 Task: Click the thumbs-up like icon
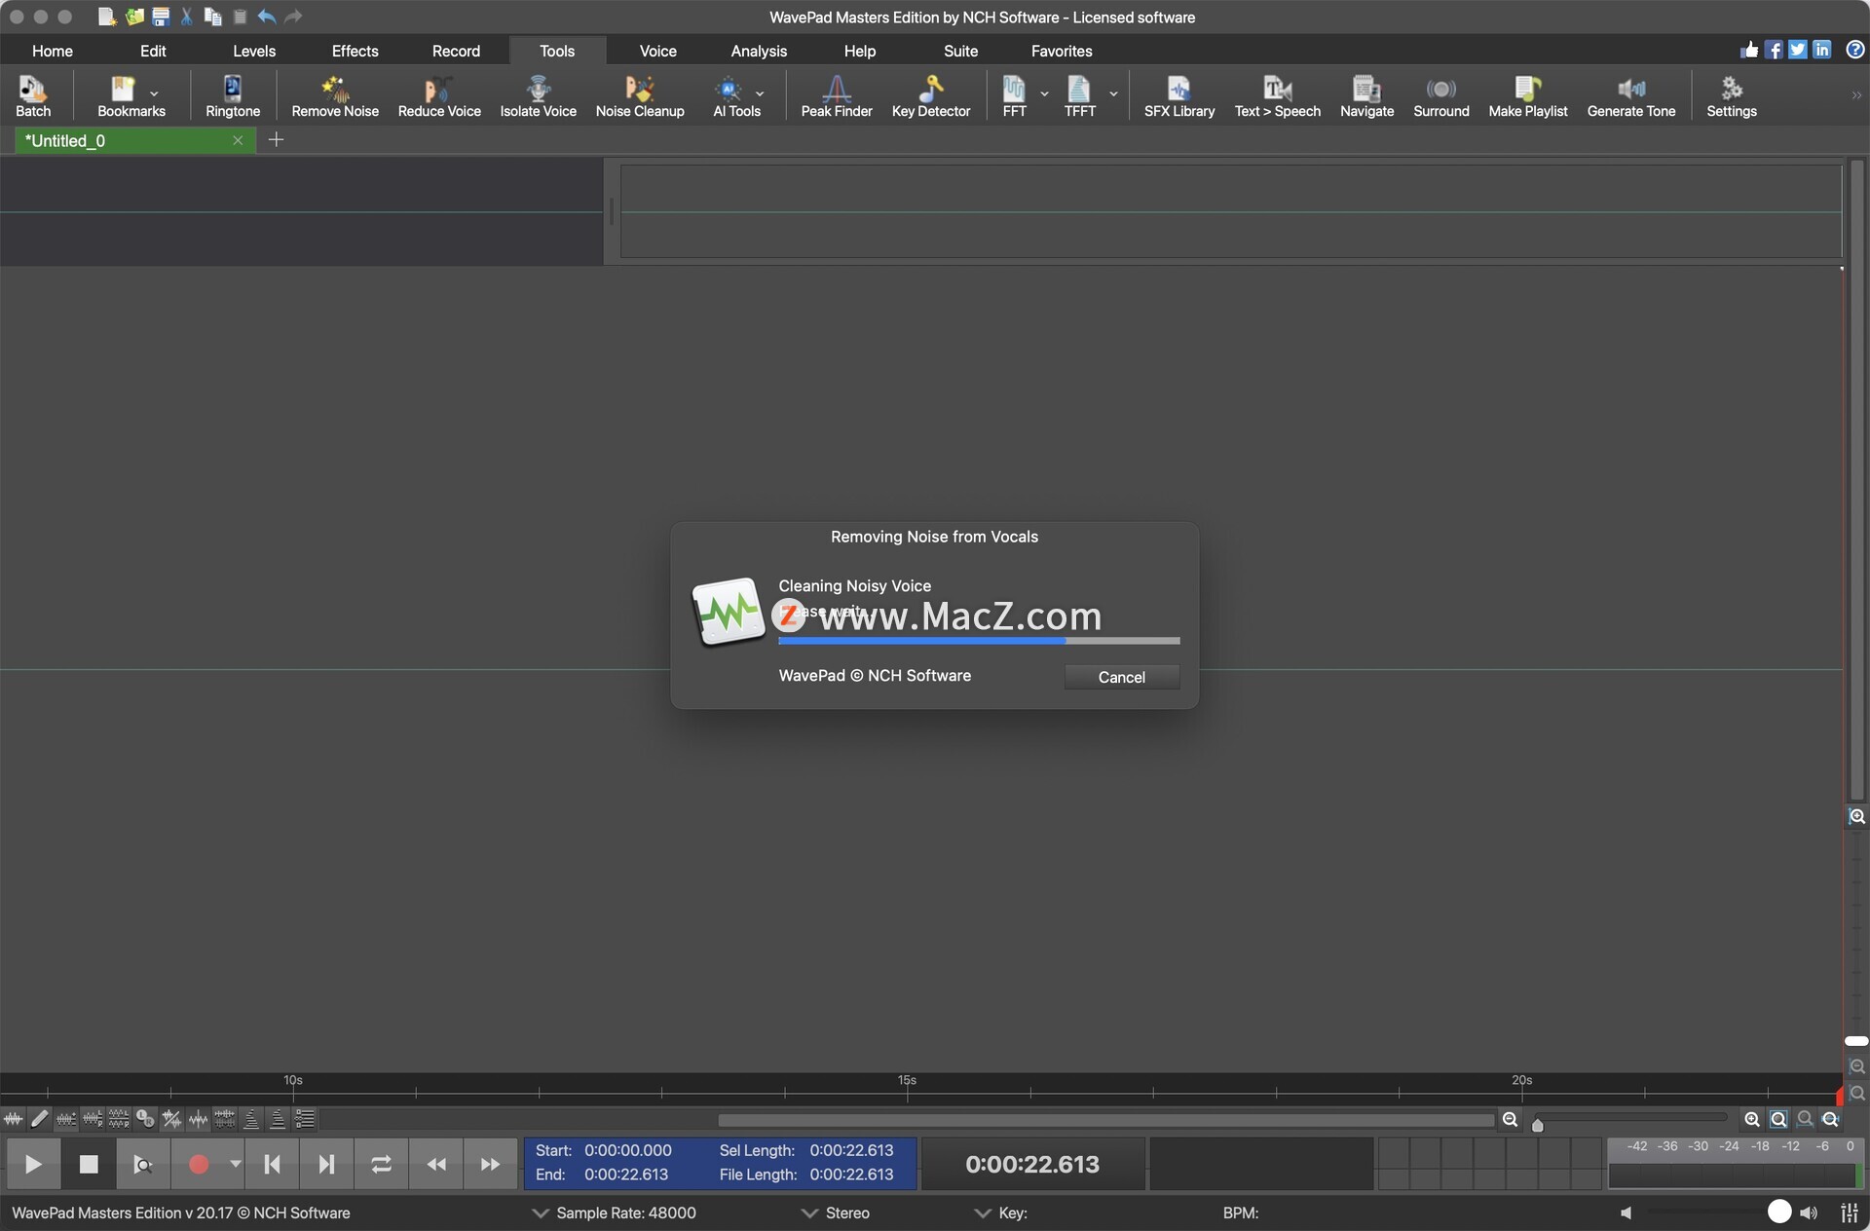(1749, 50)
